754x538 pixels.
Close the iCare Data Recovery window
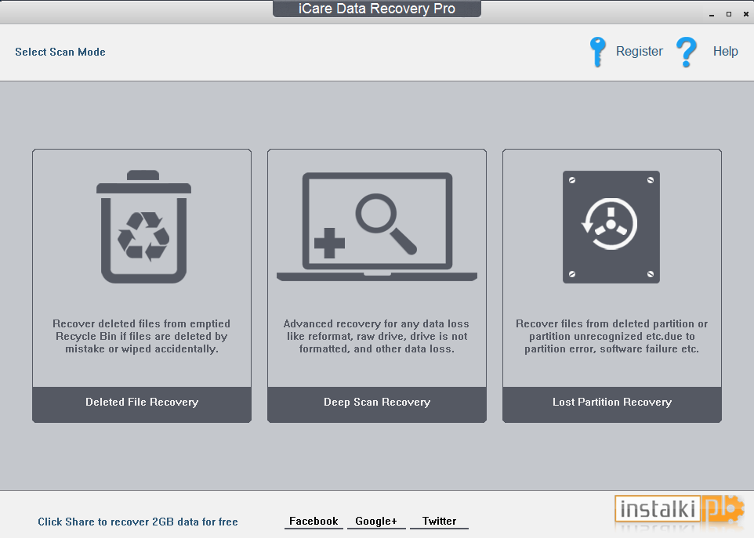coord(746,14)
